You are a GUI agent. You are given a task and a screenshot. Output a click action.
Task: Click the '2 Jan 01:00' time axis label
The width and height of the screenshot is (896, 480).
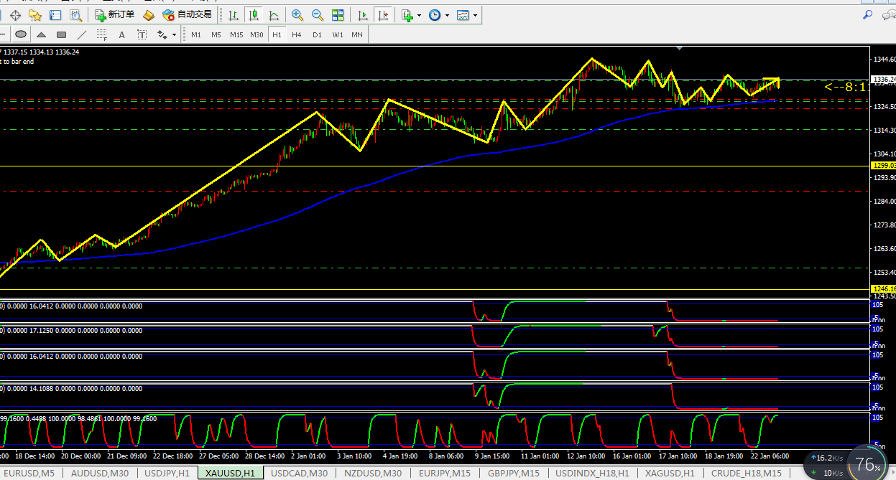pyautogui.click(x=308, y=456)
